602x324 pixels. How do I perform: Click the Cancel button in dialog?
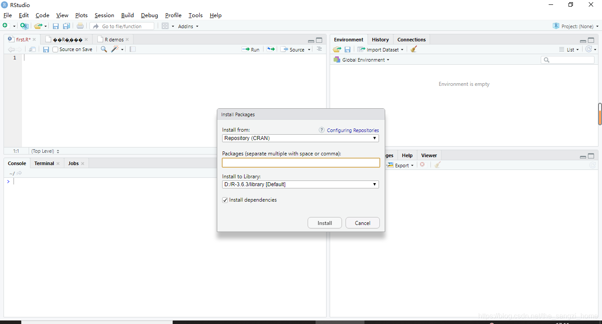click(363, 223)
